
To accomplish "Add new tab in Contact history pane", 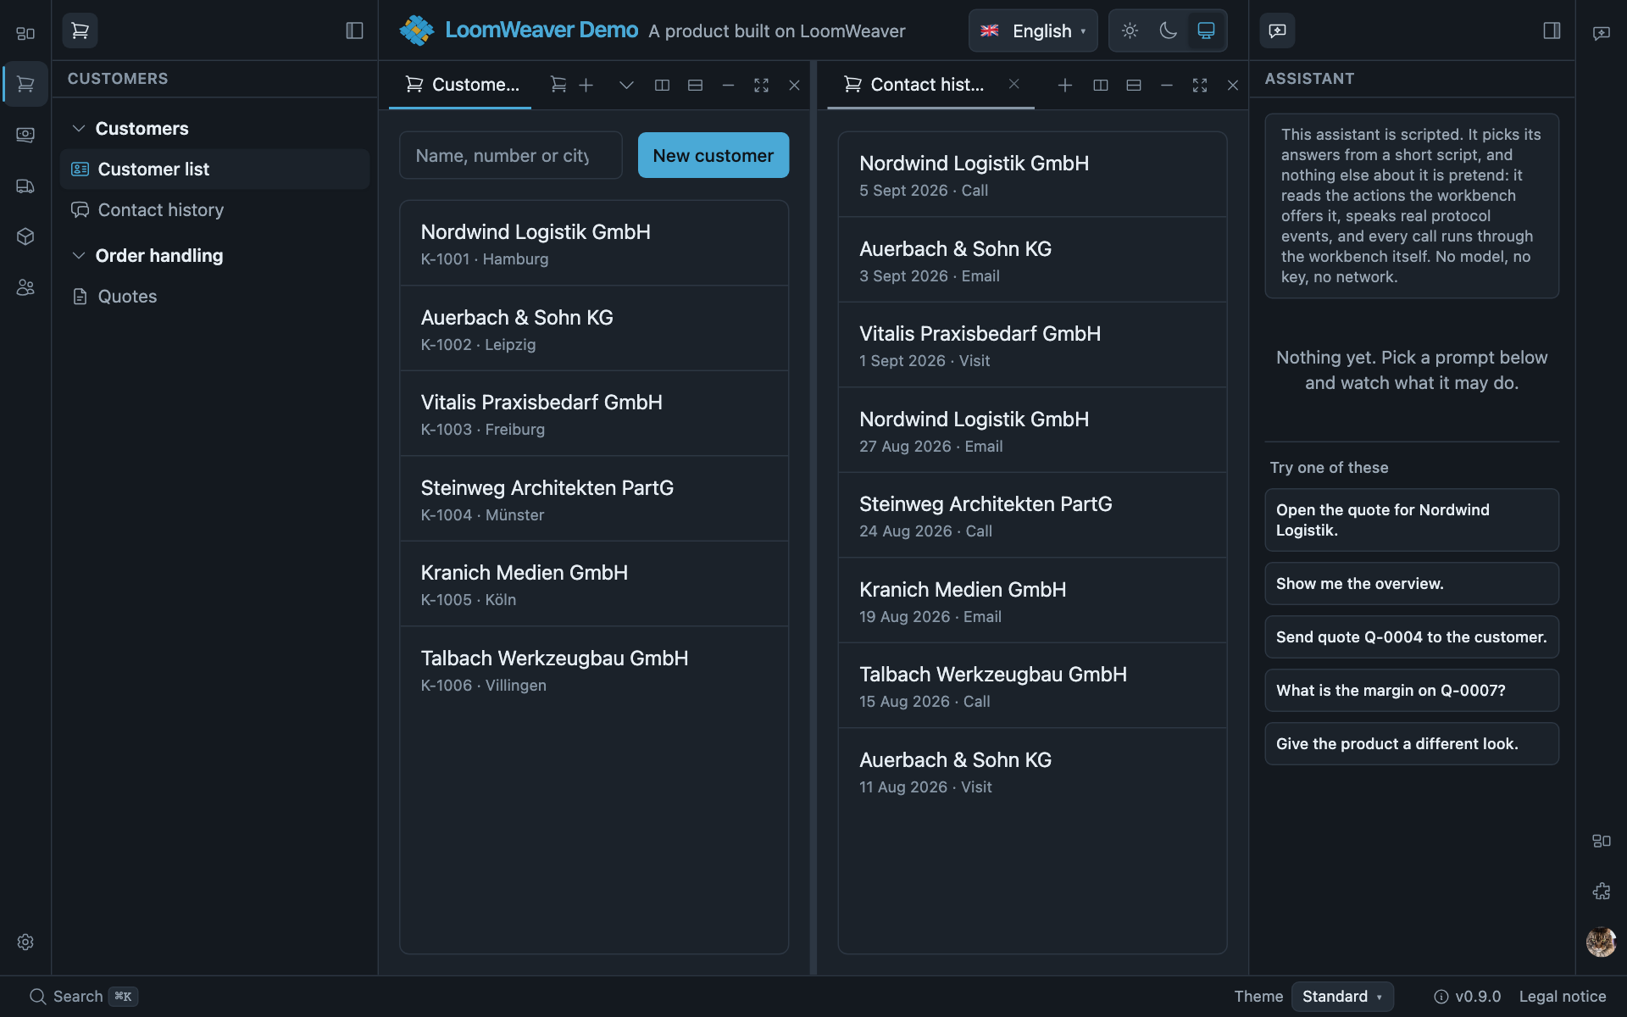I will click(x=1064, y=85).
